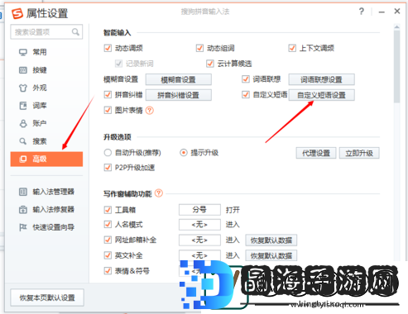Image resolution: width=408 pixels, height=314 pixels.
Task: Click the scrollbar up arrow
Action: tap(397, 26)
